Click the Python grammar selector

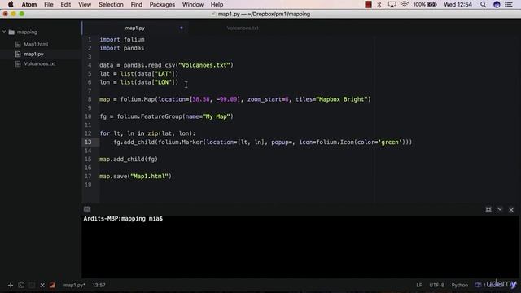click(459, 285)
